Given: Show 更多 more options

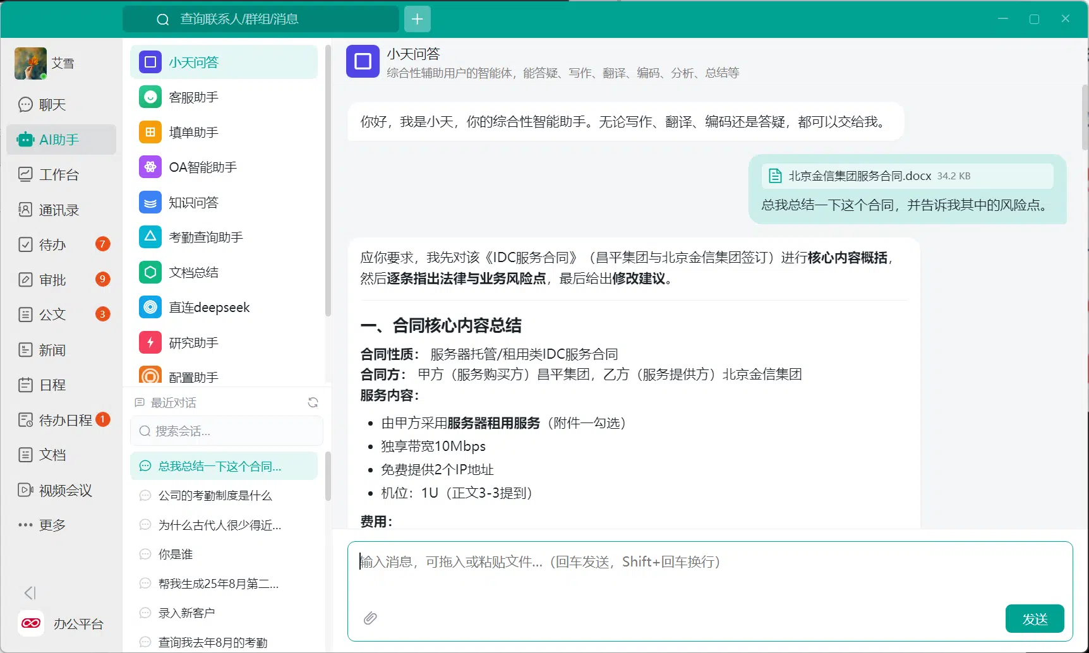Looking at the screenshot, I should [x=61, y=525].
